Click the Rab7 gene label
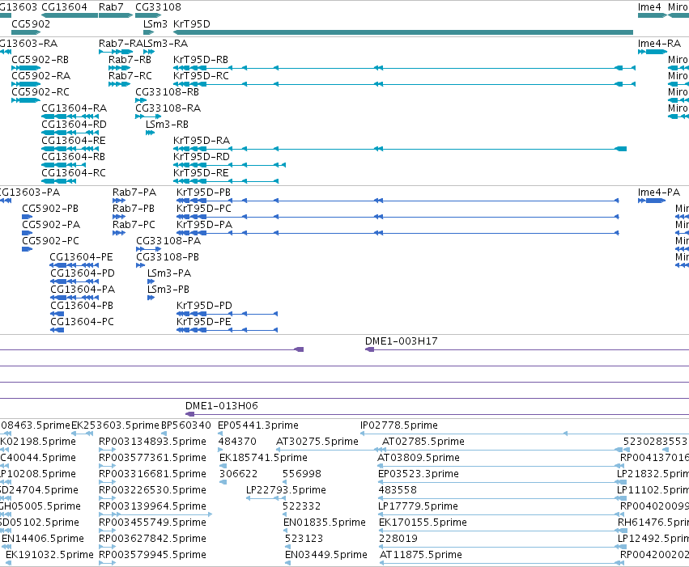 tap(111, 7)
